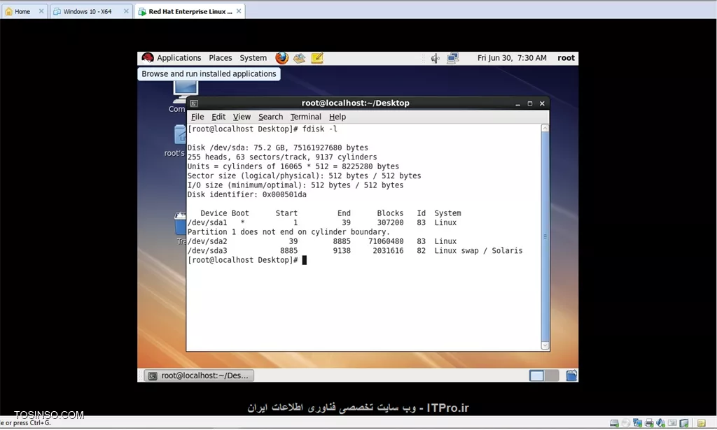Click the trash applet in the bottom panel
Viewport: 717px width, 430px height.
coord(571,375)
